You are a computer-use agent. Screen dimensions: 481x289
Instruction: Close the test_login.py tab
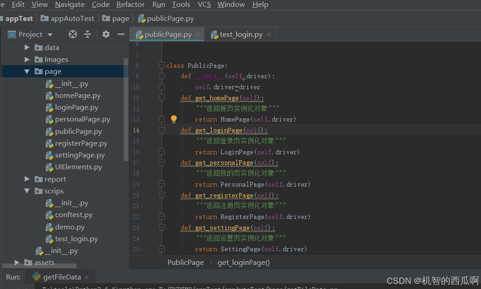click(269, 34)
